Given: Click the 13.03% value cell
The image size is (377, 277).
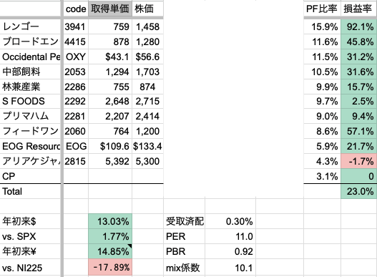Looking at the screenshot, I should (110, 221).
